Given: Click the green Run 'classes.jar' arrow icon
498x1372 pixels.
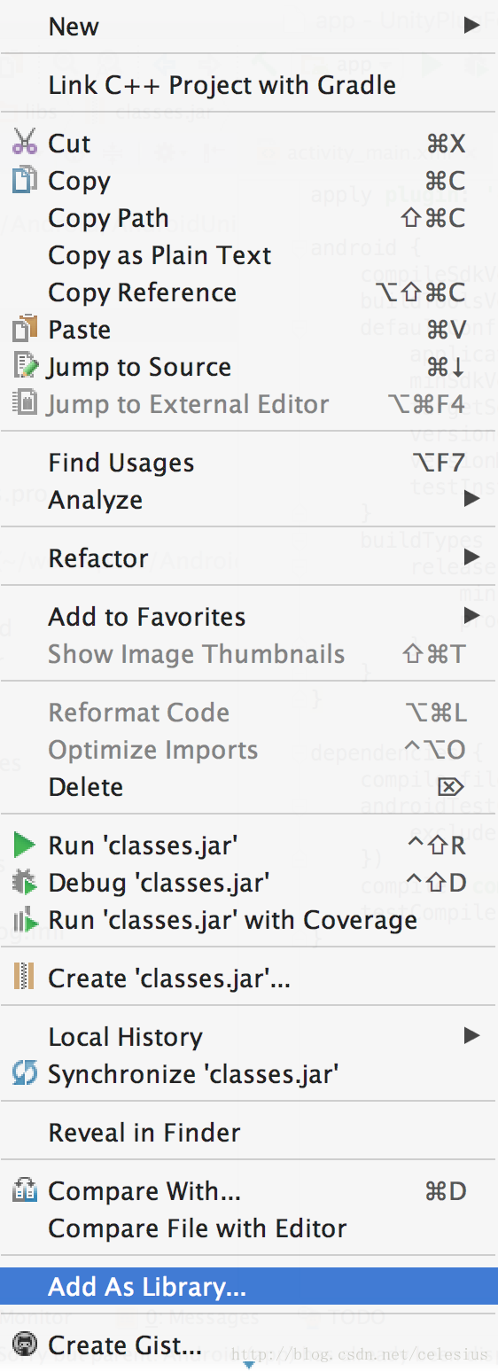Looking at the screenshot, I should pyautogui.click(x=24, y=846).
